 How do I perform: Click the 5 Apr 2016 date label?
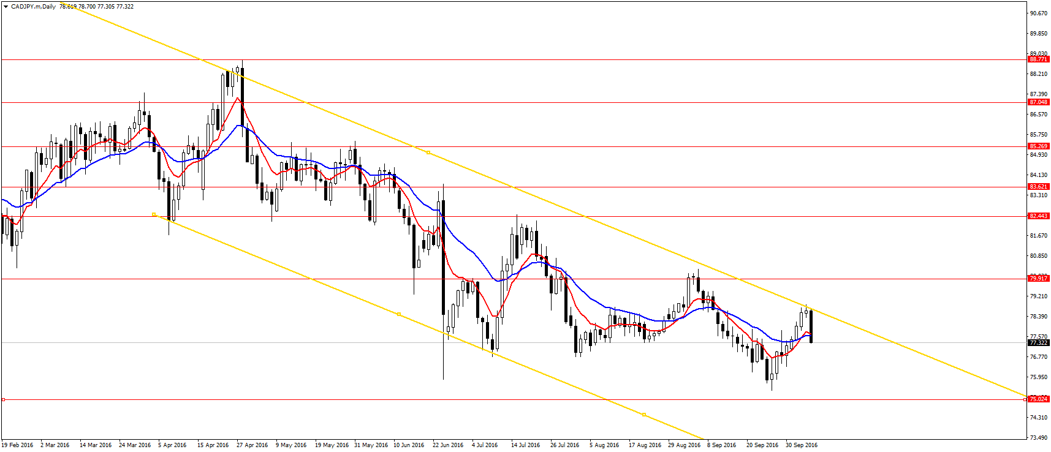pyautogui.click(x=172, y=445)
